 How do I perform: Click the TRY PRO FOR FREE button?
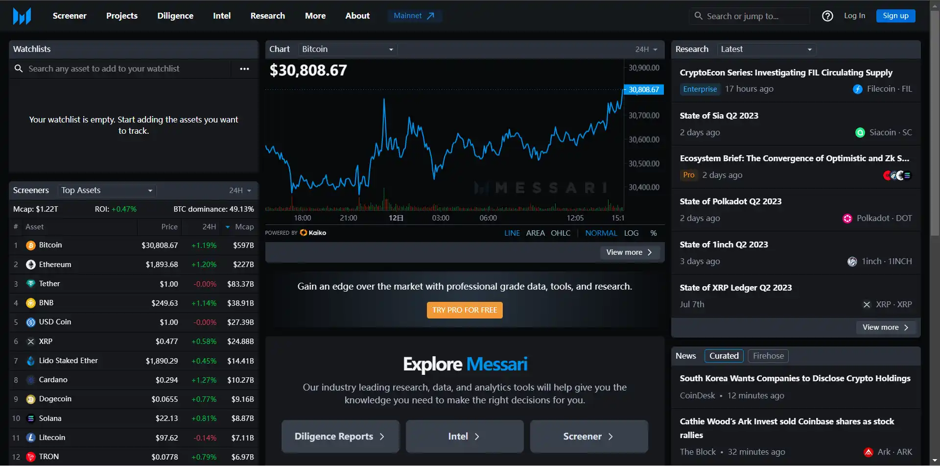pos(465,310)
